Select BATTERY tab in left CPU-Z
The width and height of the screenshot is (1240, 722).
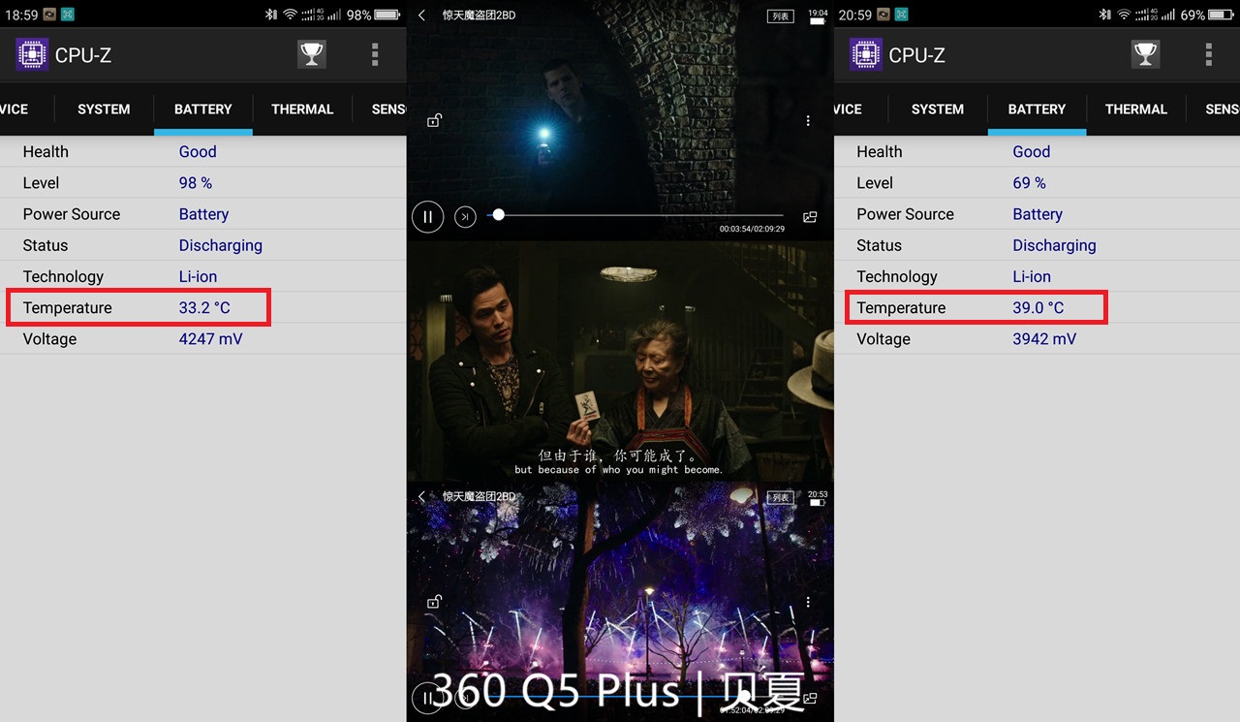pyautogui.click(x=203, y=109)
